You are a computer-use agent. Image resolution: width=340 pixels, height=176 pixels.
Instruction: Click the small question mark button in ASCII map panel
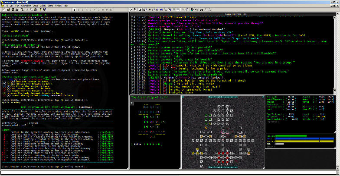[x=132, y=104]
